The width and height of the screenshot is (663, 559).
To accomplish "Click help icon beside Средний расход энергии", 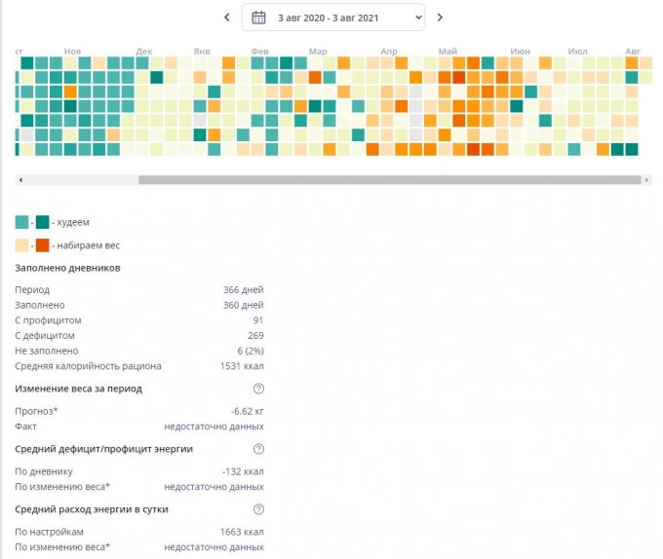I will click(x=258, y=509).
